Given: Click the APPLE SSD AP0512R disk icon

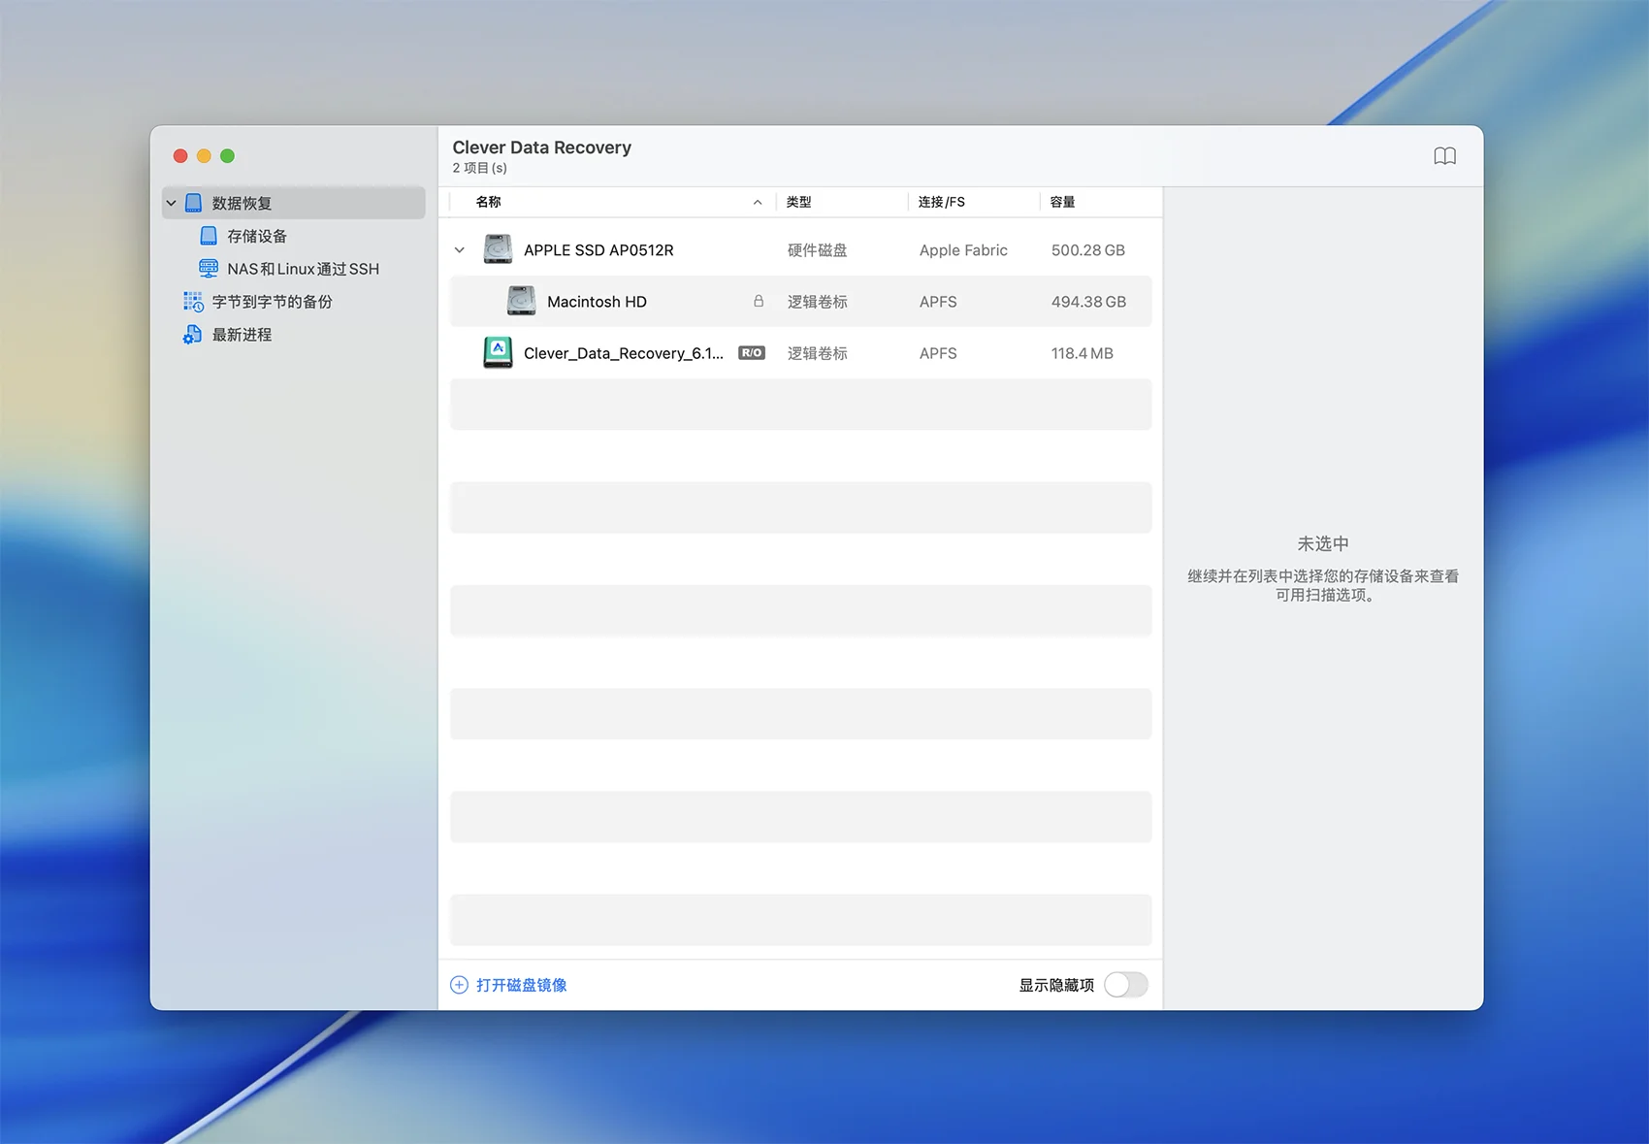Looking at the screenshot, I should click(x=498, y=249).
